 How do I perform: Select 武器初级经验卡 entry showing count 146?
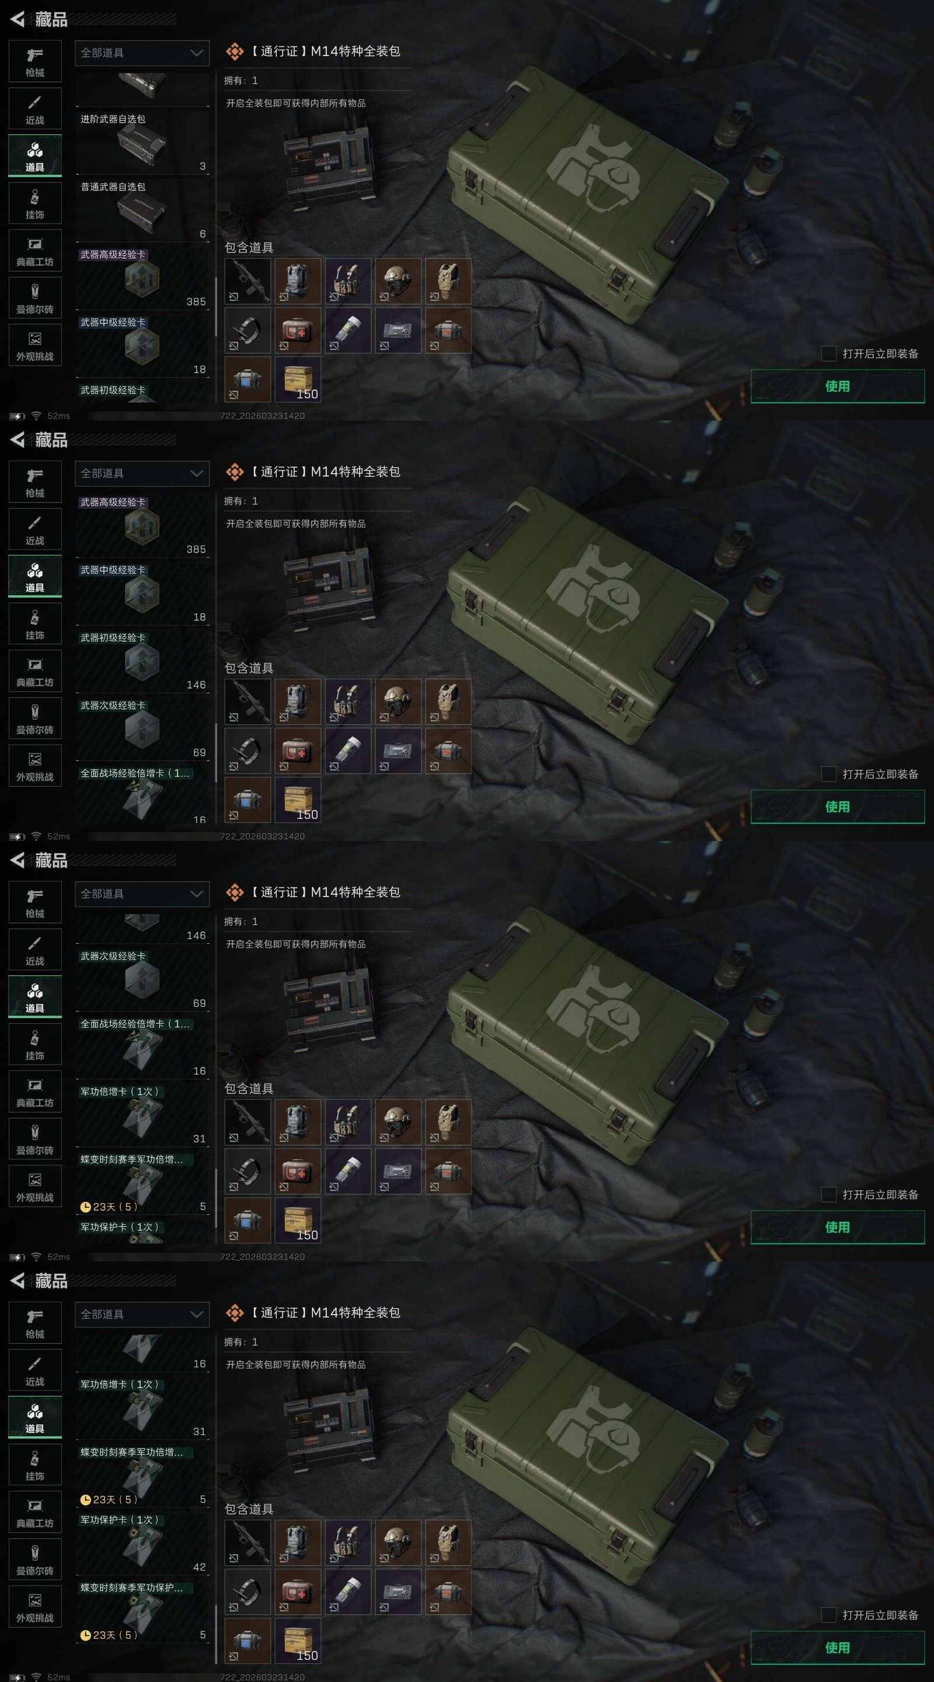(142, 661)
